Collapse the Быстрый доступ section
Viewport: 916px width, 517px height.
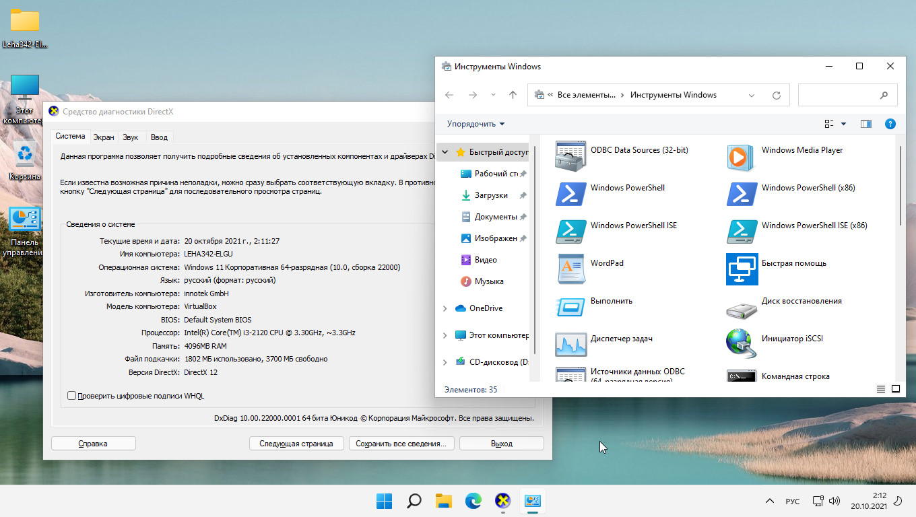coord(445,152)
